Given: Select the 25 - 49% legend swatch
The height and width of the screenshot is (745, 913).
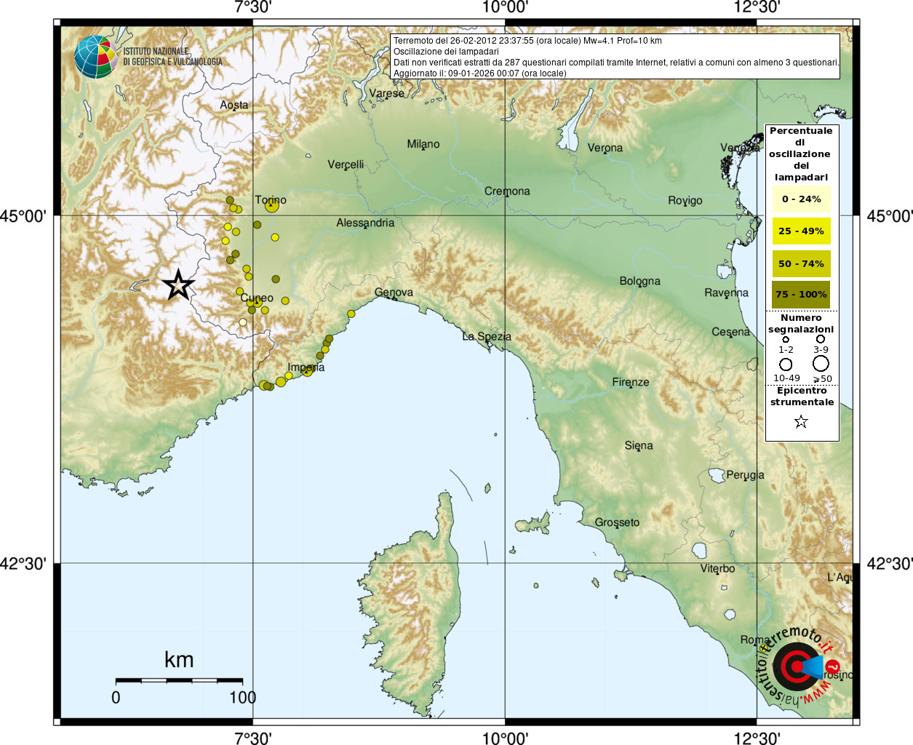Looking at the screenshot, I should tap(801, 231).
